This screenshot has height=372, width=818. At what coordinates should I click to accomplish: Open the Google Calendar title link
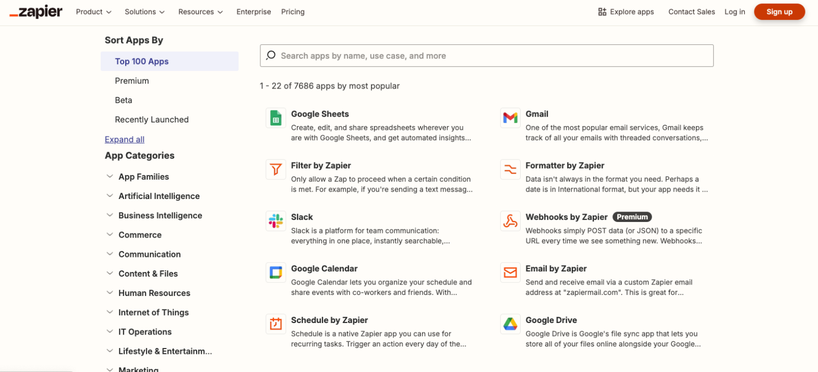[324, 269]
